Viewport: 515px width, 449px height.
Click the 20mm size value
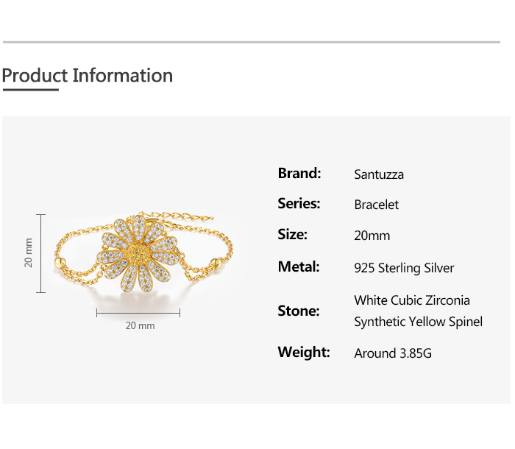[x=372, y=236]
